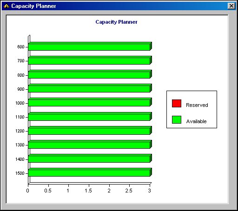Image resolution: width=238 pixels, height=211 pixels.
Task: Click the 1300 axis label
Action: pyautogui.click(x=20, y=145)
